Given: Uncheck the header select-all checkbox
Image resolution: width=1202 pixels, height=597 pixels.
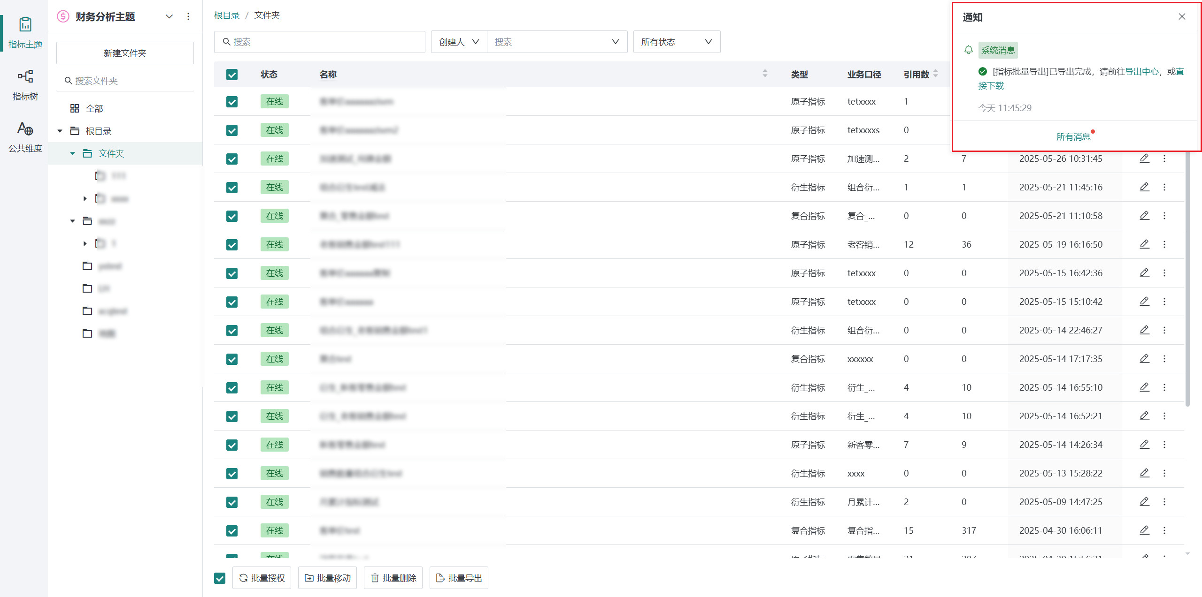Looking at the screenshot, I should tap(232, 75).
